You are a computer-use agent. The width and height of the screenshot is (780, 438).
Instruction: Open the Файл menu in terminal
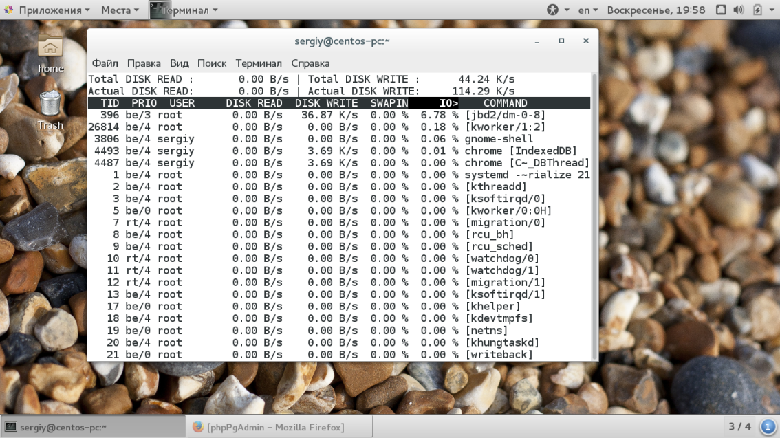pyautogui.click(x=105, y=63)
